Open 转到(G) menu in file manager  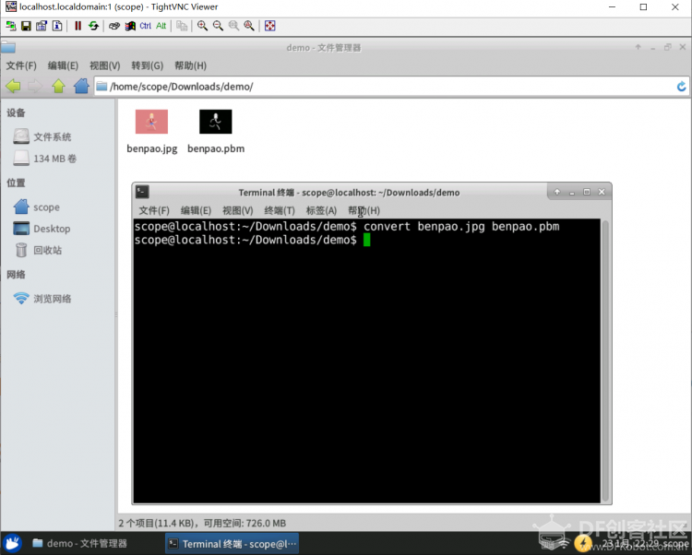click(x=147, y=65)
